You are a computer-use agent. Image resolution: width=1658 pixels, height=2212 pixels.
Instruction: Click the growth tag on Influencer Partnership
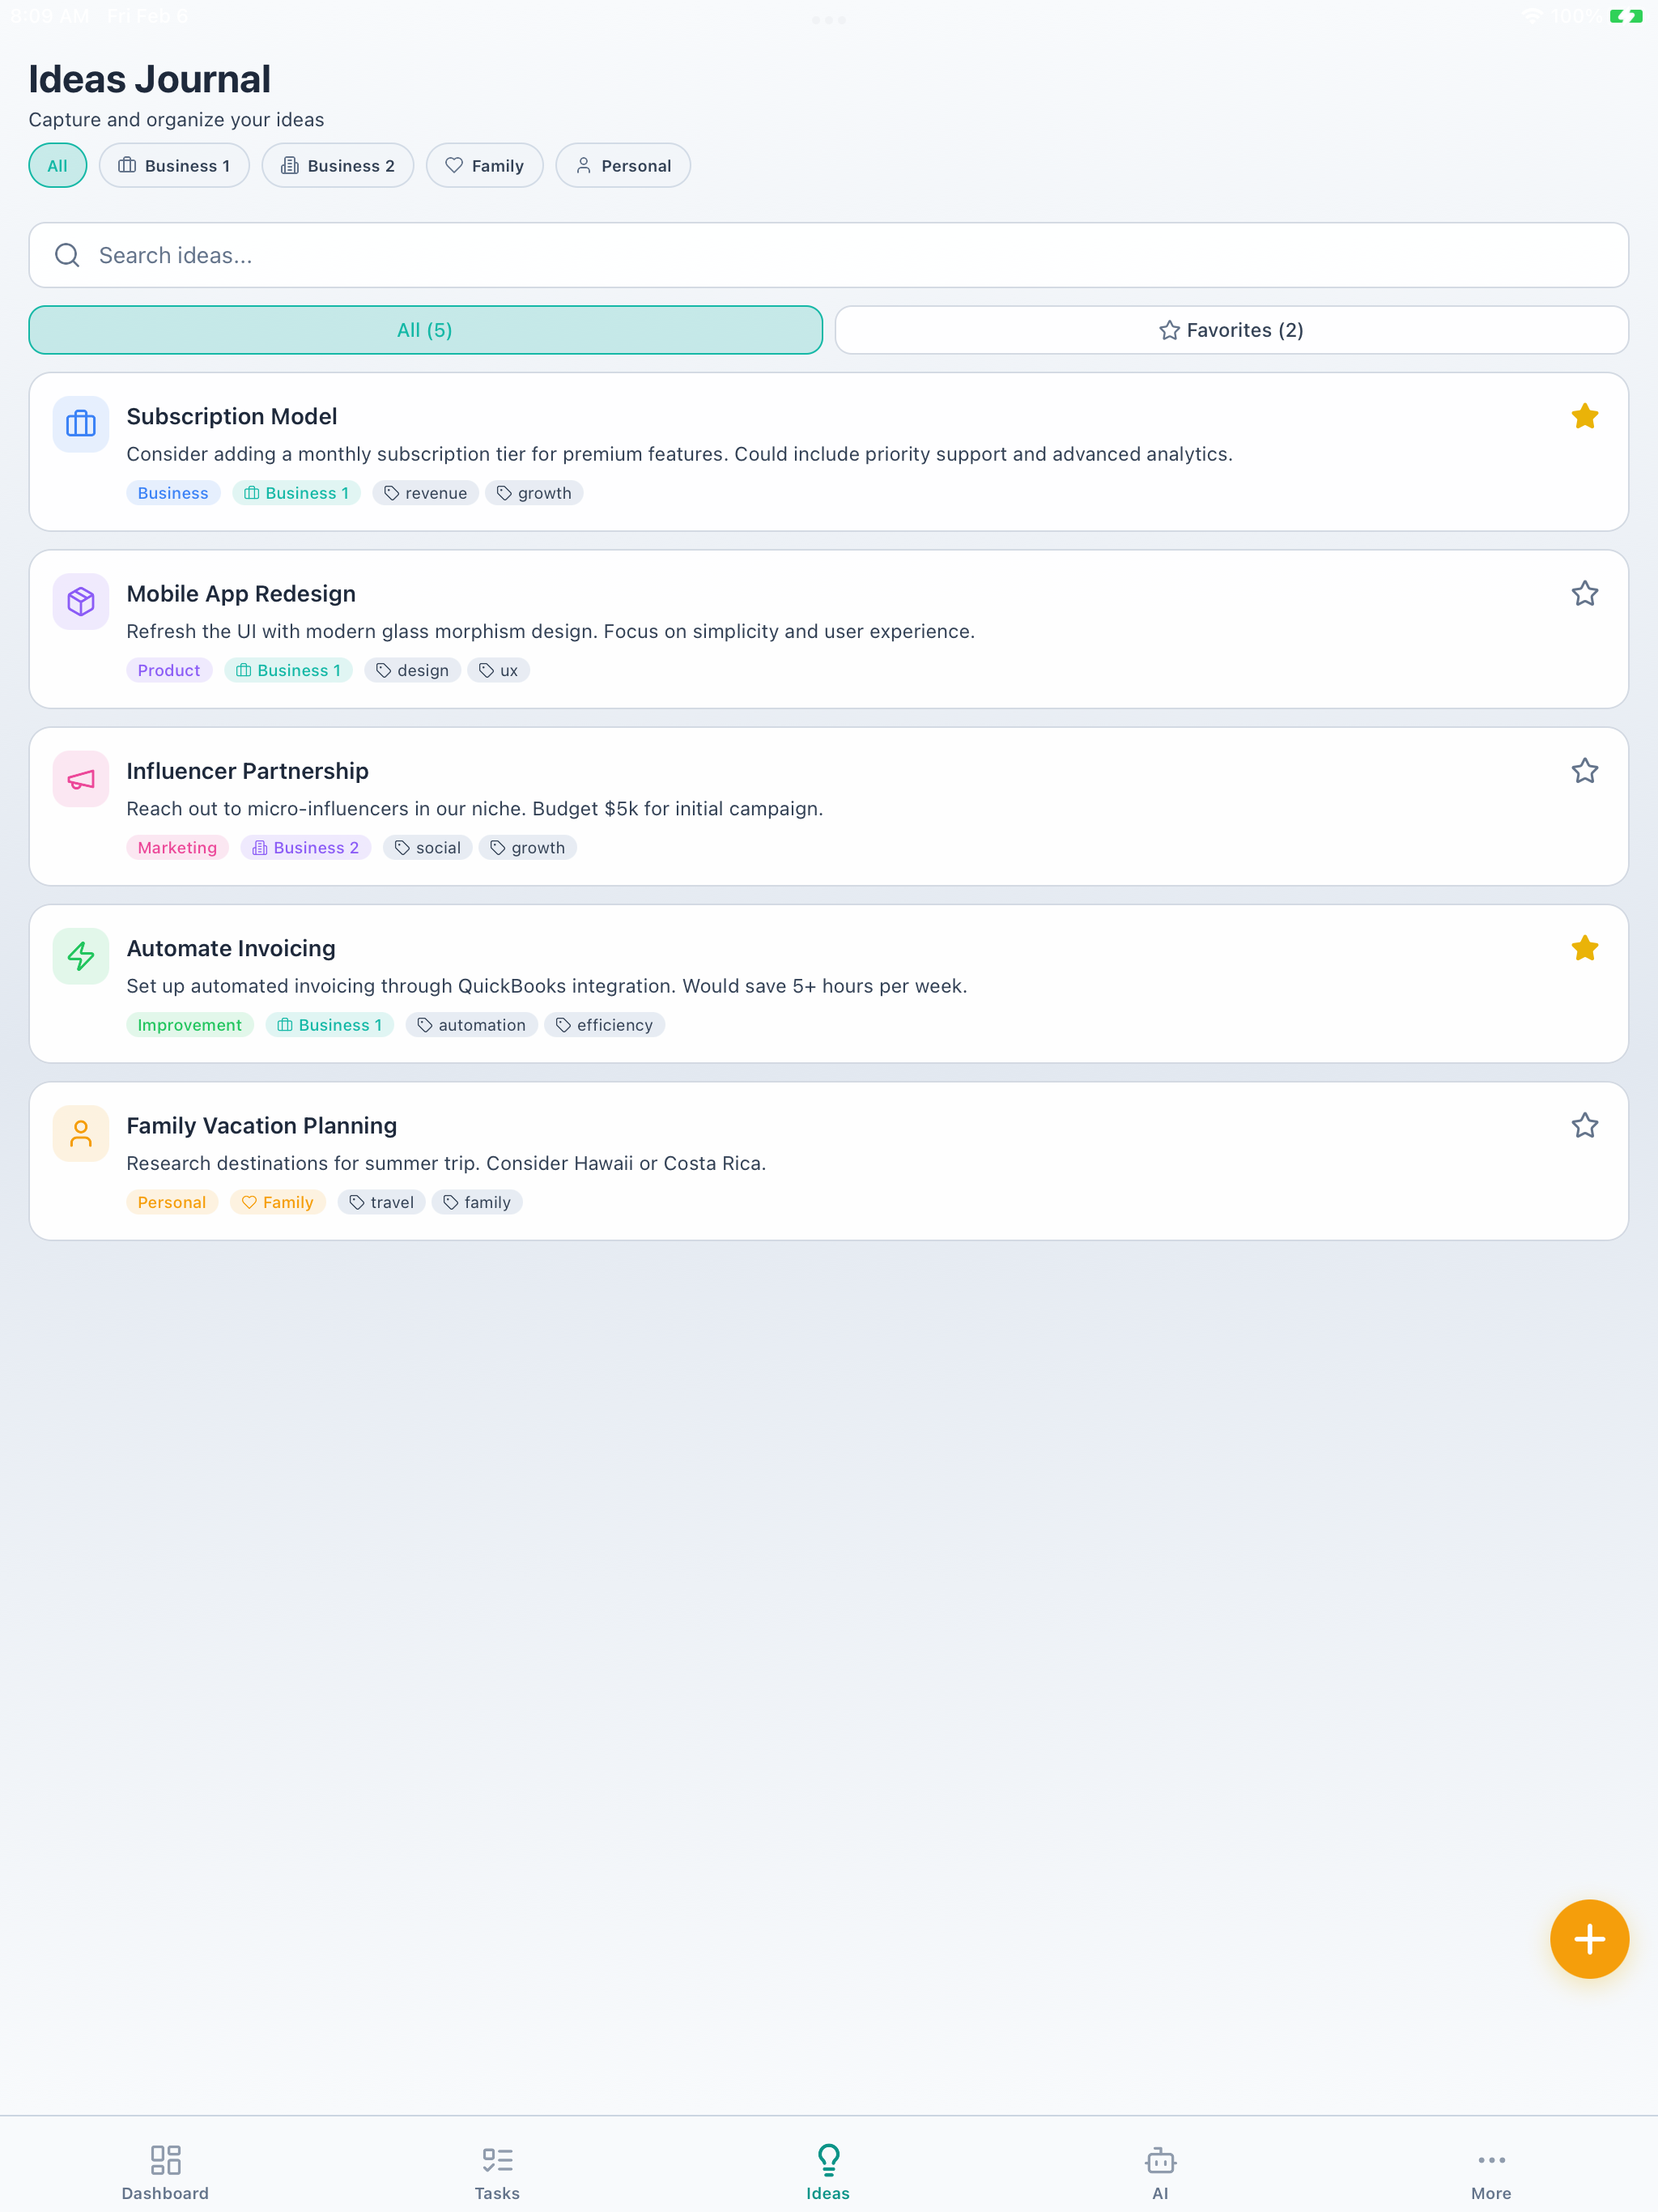point(528,847)
